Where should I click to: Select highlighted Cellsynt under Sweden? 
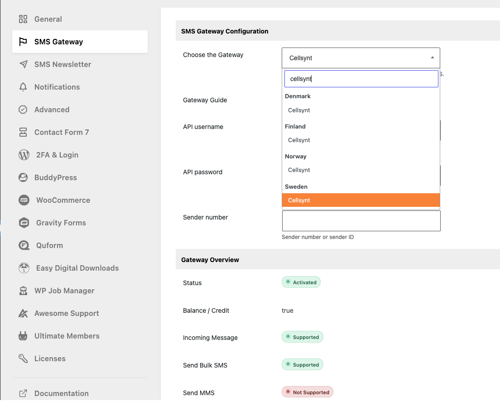pyautogui.click(x=361, y=200)
